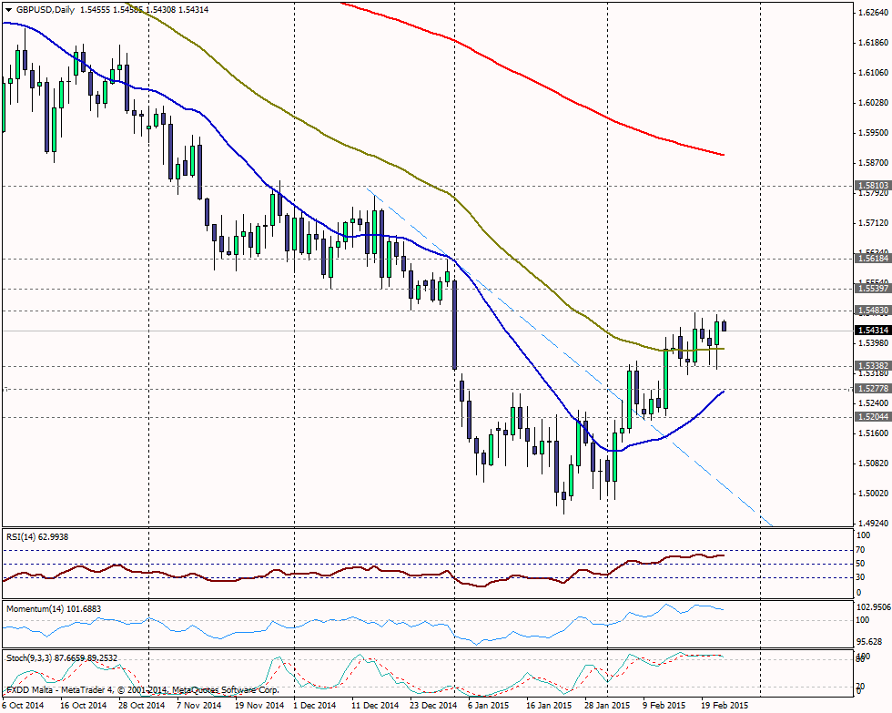
Task: Select the 1.56184 price level label
Action: point(872,259)
